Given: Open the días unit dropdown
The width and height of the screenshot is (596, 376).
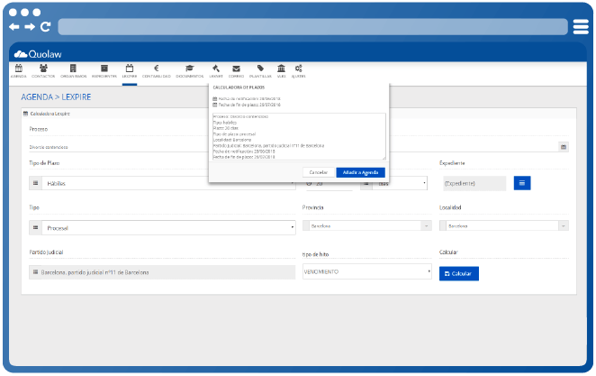Looking at the screenshot, I should coord(400,183).
